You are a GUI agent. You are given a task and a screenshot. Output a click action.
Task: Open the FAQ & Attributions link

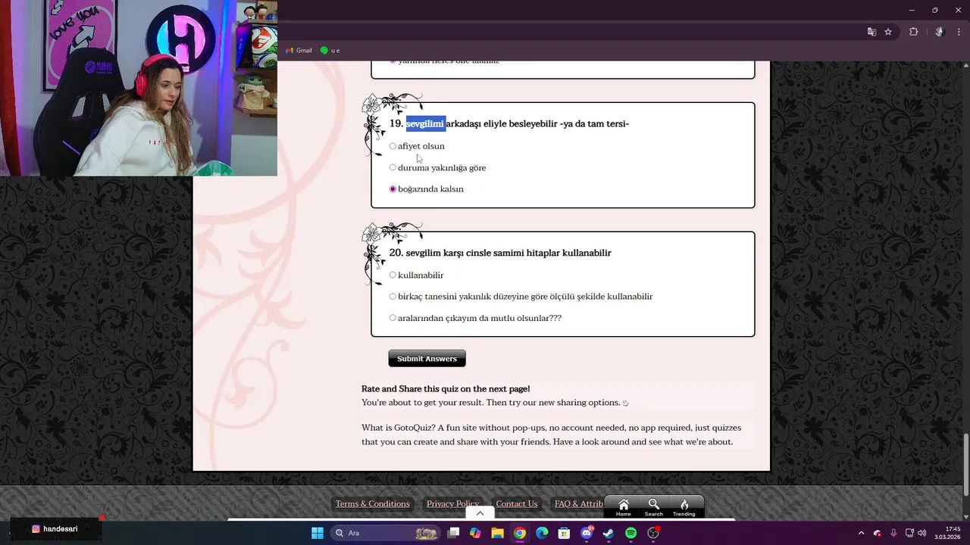click(x=579, y=504)
